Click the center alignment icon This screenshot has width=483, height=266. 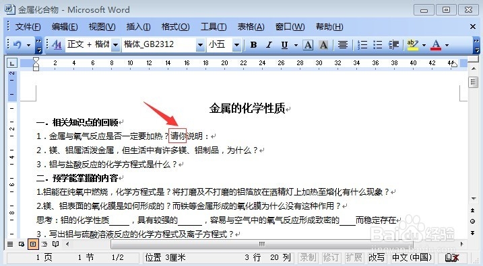click(342, 45)
